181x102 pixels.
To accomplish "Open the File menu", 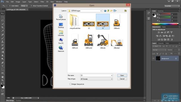I will [7, 2].
